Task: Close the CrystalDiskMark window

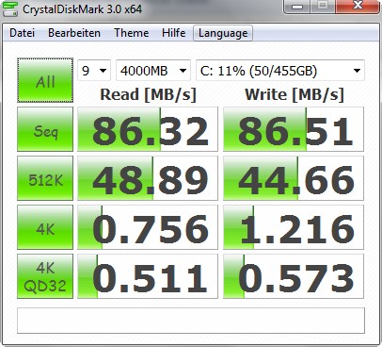Action: [x=358, y=6]
